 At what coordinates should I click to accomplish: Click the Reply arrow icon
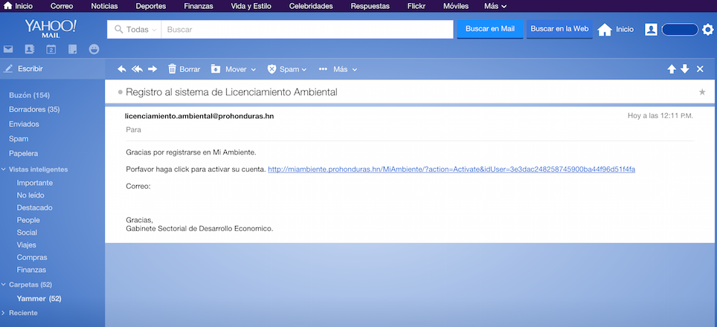click(122, 69)
